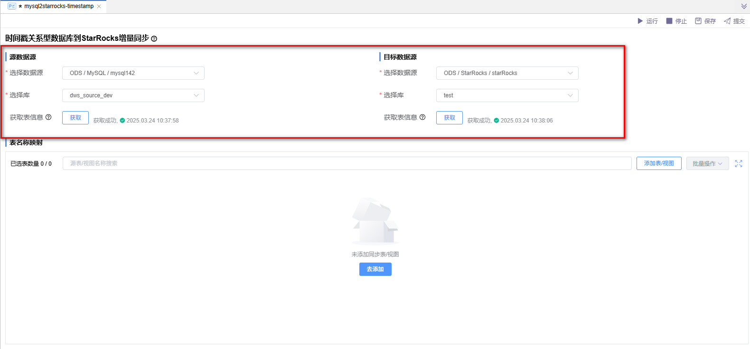This screenshot has width=750, height=349.
Task: Click help icon next to target 获取表信息
Action: pyautogui.click(x=422, y=117)
